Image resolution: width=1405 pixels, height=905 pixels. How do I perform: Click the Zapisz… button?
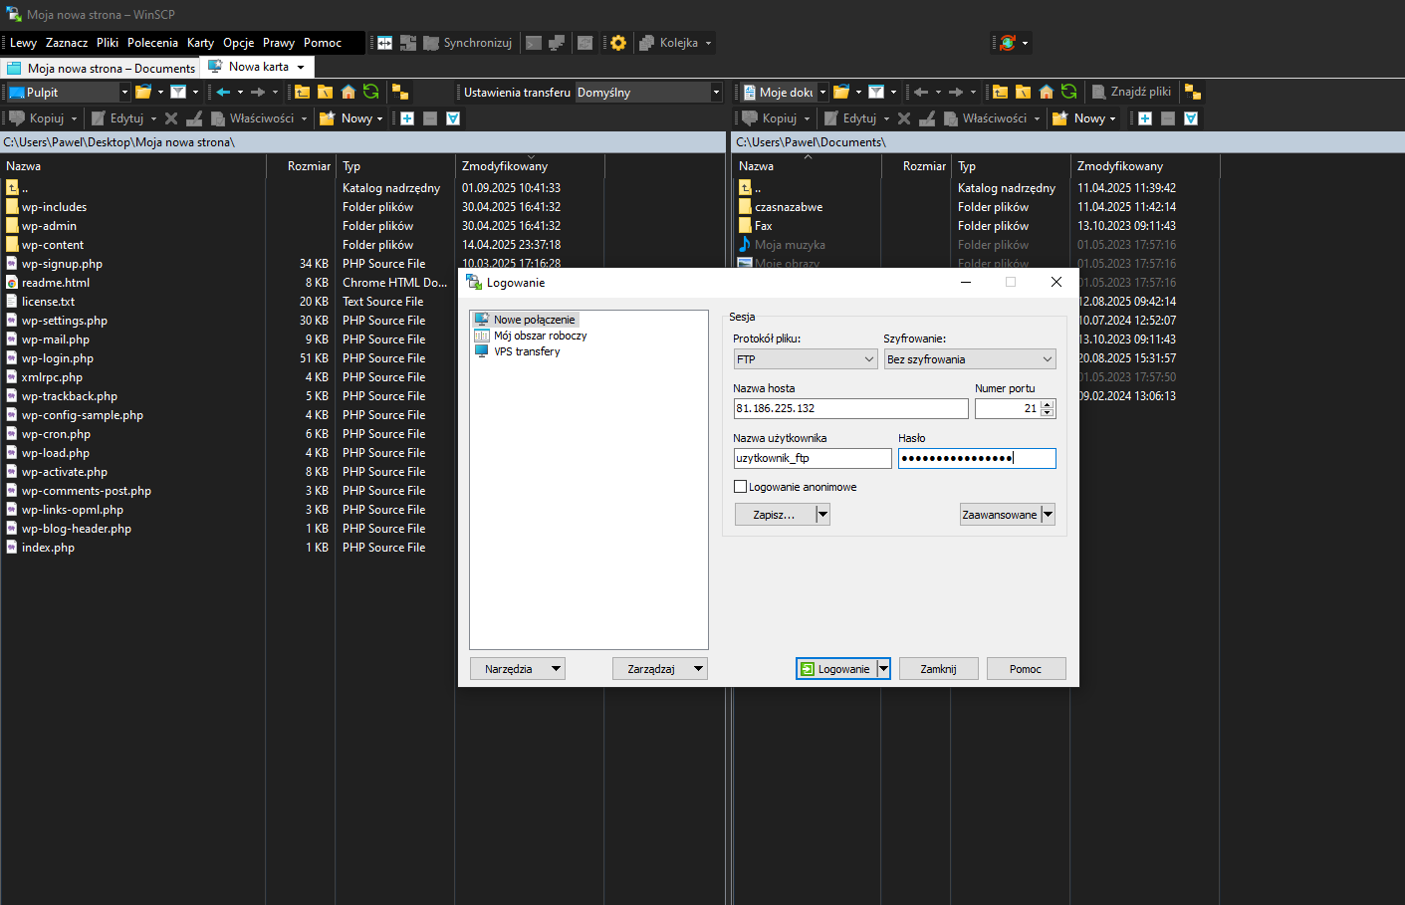(775, 515)
